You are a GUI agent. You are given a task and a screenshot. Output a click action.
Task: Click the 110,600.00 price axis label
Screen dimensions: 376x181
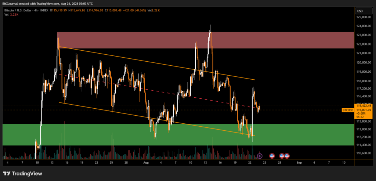pyautogui.click(x=365, y=153)
